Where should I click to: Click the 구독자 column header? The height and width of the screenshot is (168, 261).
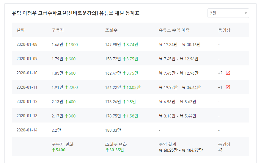click(x=58, y=30)
